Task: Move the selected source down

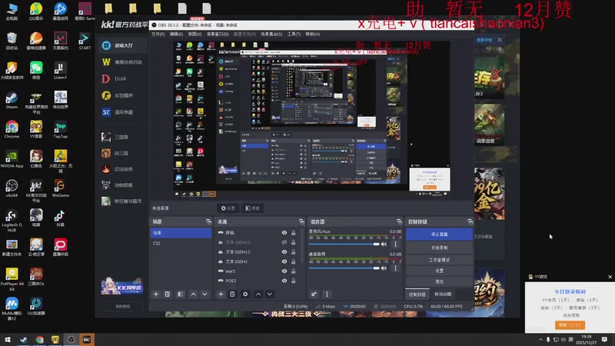Action: click(270, 294)
